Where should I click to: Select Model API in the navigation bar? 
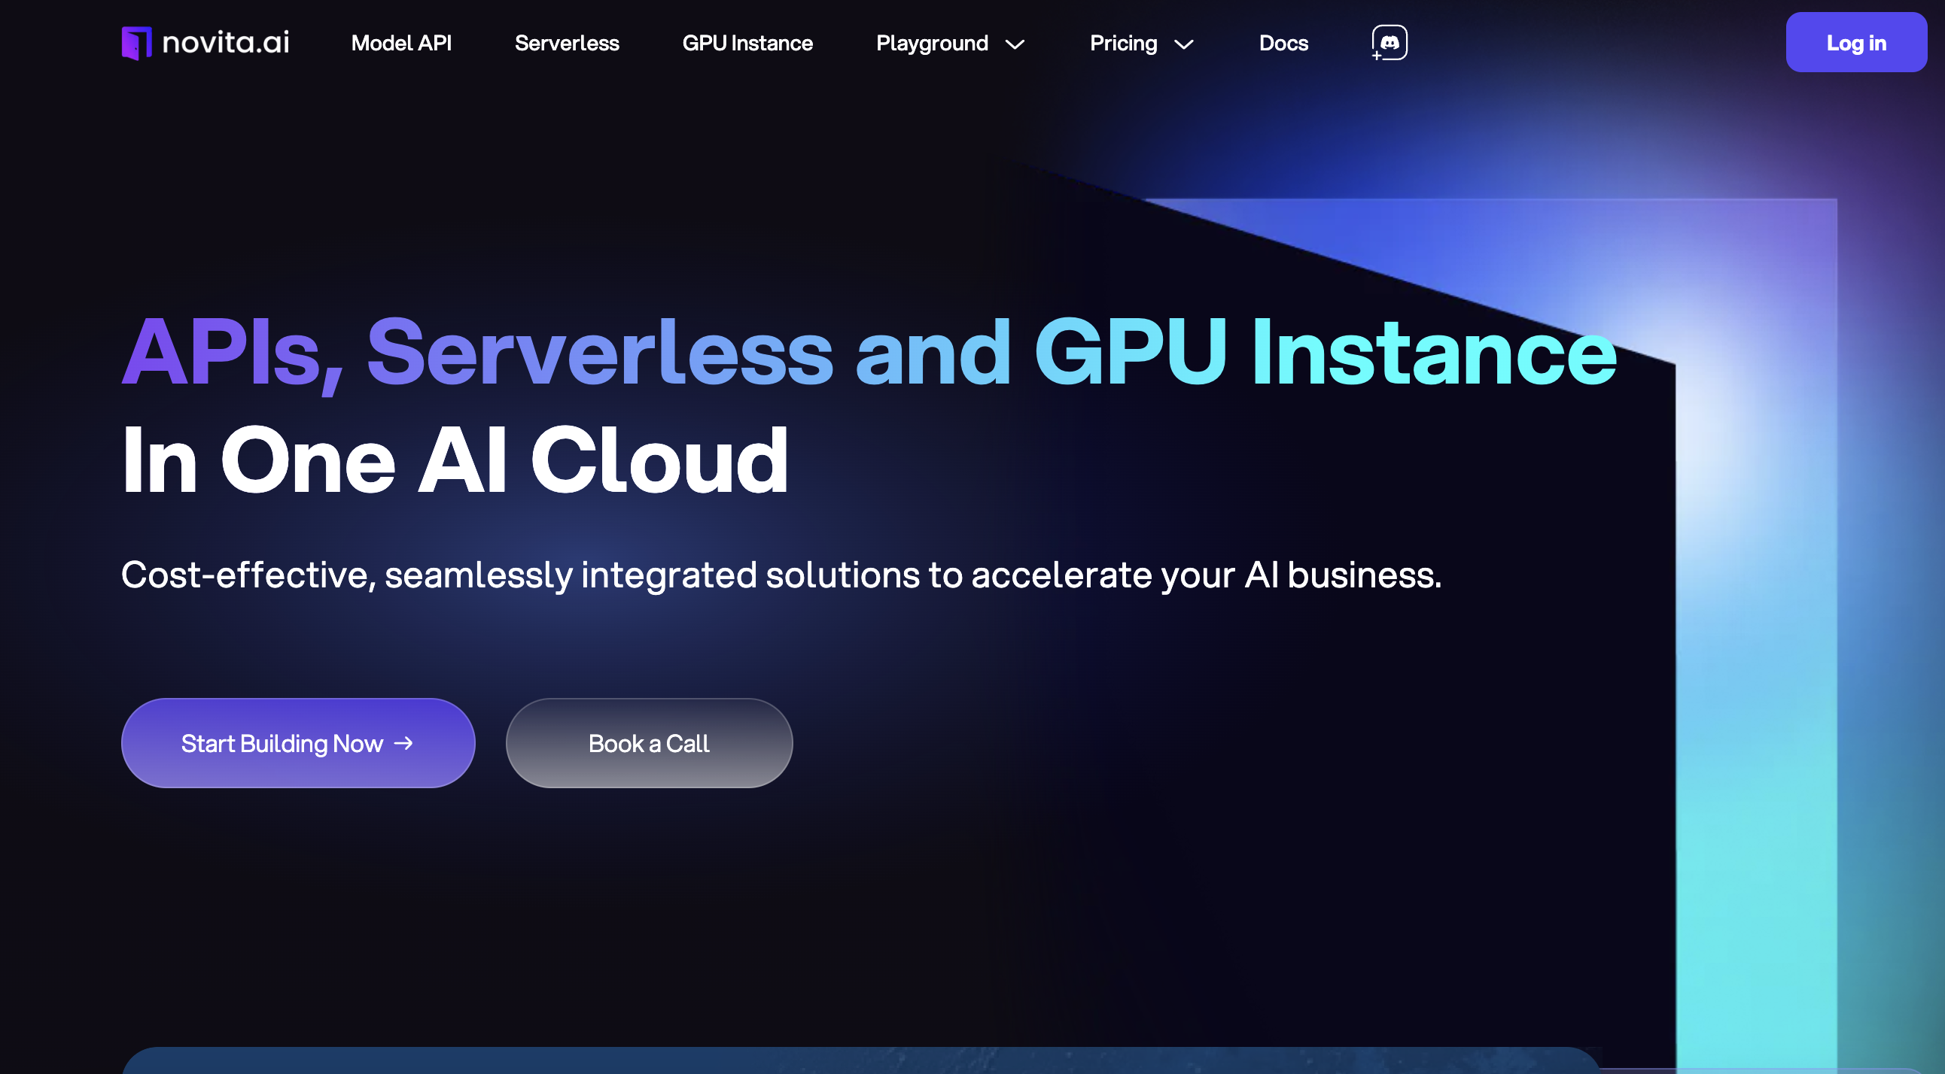coord(401,43)
